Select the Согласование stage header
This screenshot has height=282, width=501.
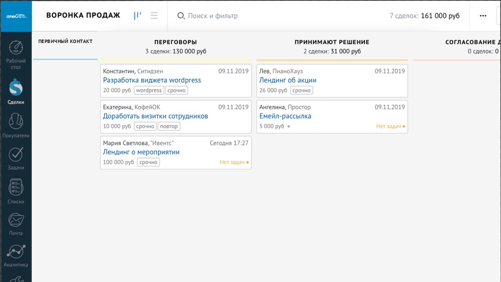pyautogui.click(x=473, y=42)
